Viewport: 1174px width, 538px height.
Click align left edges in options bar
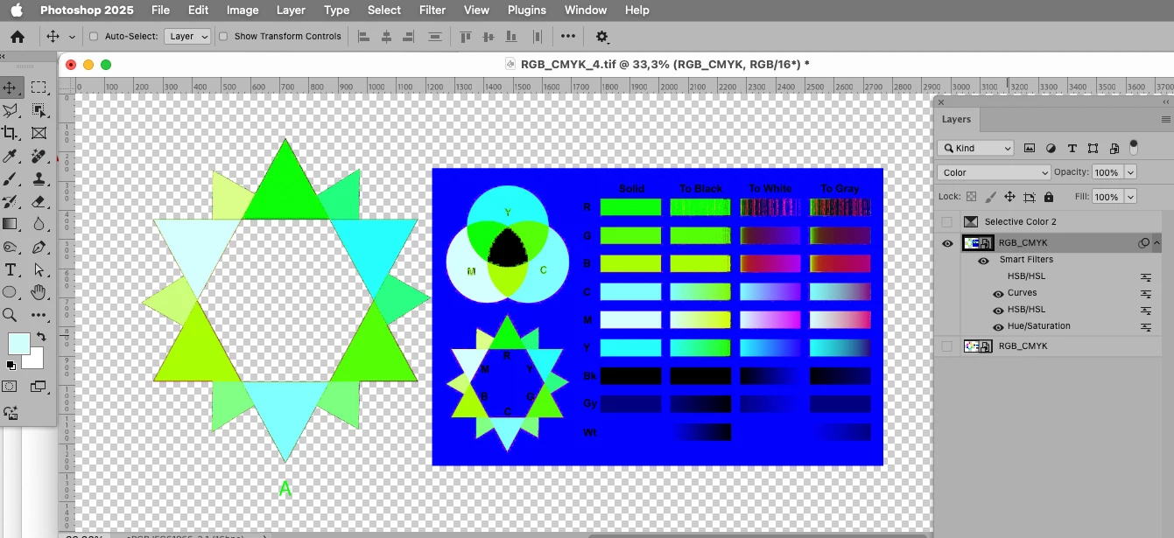[x=364, y=37]
